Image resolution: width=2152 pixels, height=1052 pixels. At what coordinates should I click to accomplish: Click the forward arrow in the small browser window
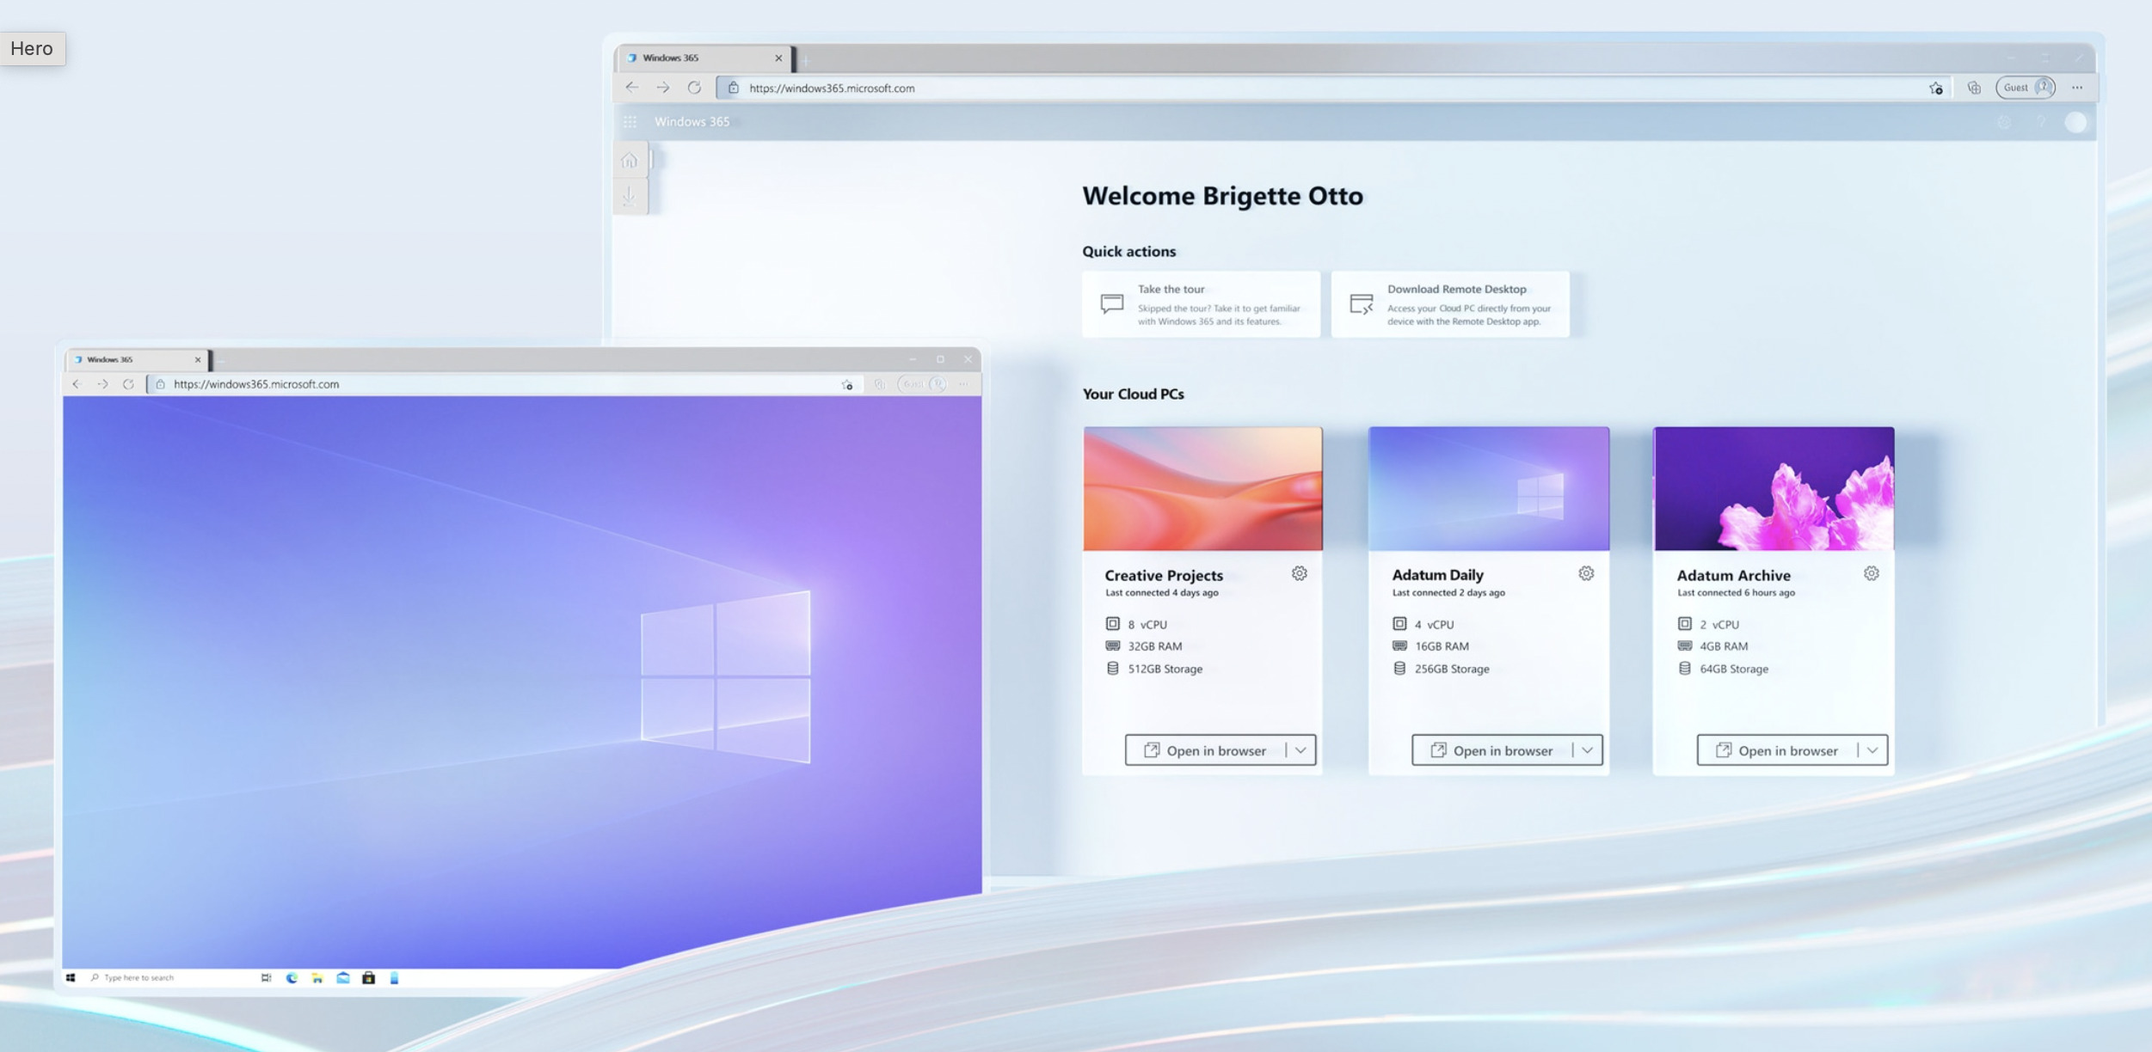click(102, 384)
